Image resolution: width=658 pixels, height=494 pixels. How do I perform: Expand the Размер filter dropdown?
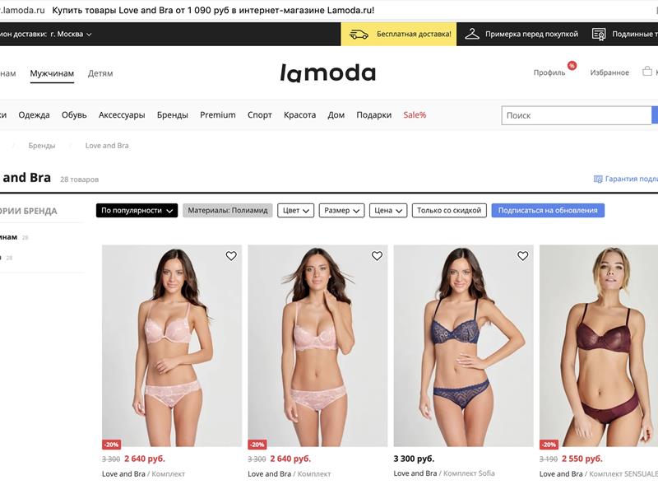pyautogui.click(x=341, y=211)
